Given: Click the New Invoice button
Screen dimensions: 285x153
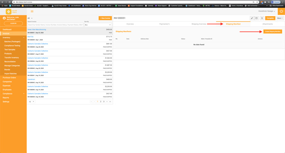Looking at the screenshot, I should (x=105, y=18).
